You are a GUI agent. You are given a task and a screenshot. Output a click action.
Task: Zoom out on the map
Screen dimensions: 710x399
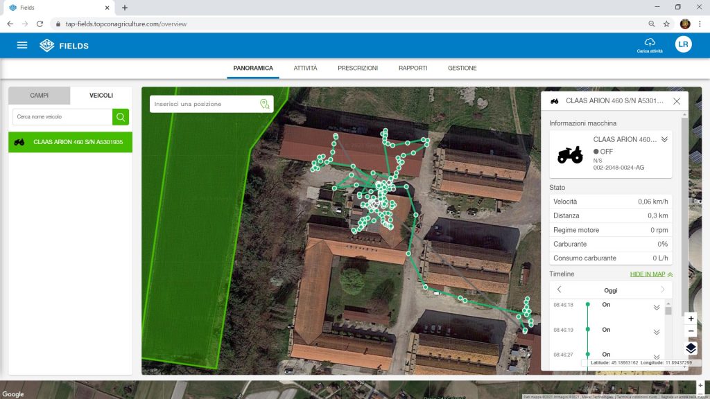(x=691, y=331)
